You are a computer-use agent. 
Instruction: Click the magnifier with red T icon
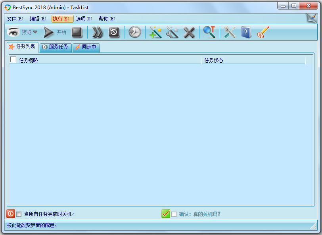click(209, 32)
